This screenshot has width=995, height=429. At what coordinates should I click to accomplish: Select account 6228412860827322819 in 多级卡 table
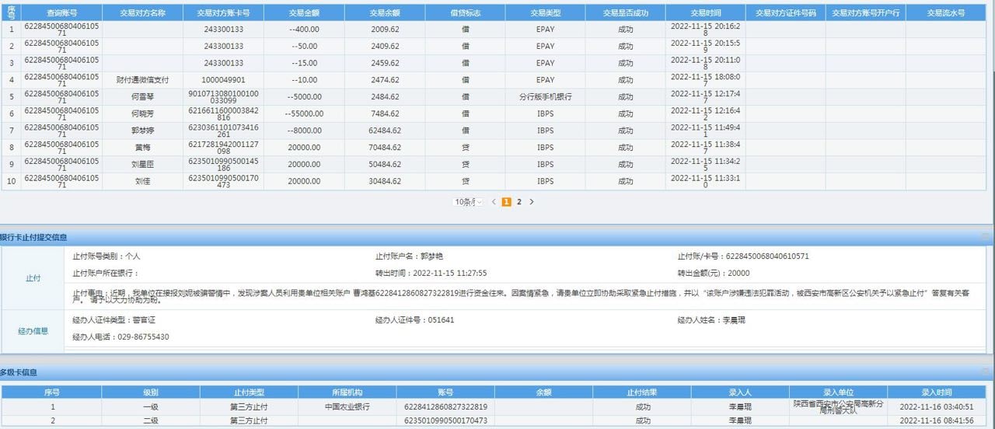pos(445,406)
